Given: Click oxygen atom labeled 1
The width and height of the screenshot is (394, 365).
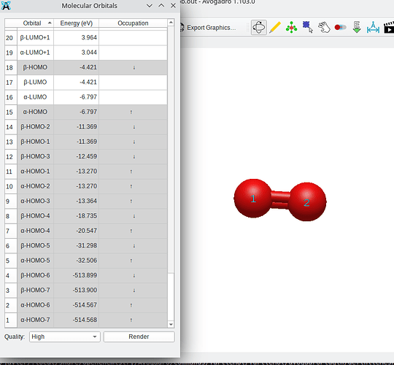Looking at the screenshot, I should pyautogui.click(x=253, y=199).
